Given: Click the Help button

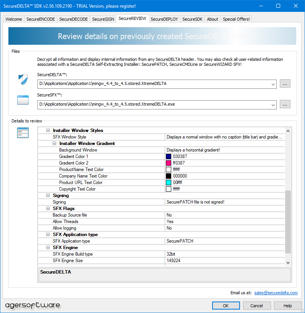Looking at the screenshot, I should pyautogui.click(x=288, y=306).
